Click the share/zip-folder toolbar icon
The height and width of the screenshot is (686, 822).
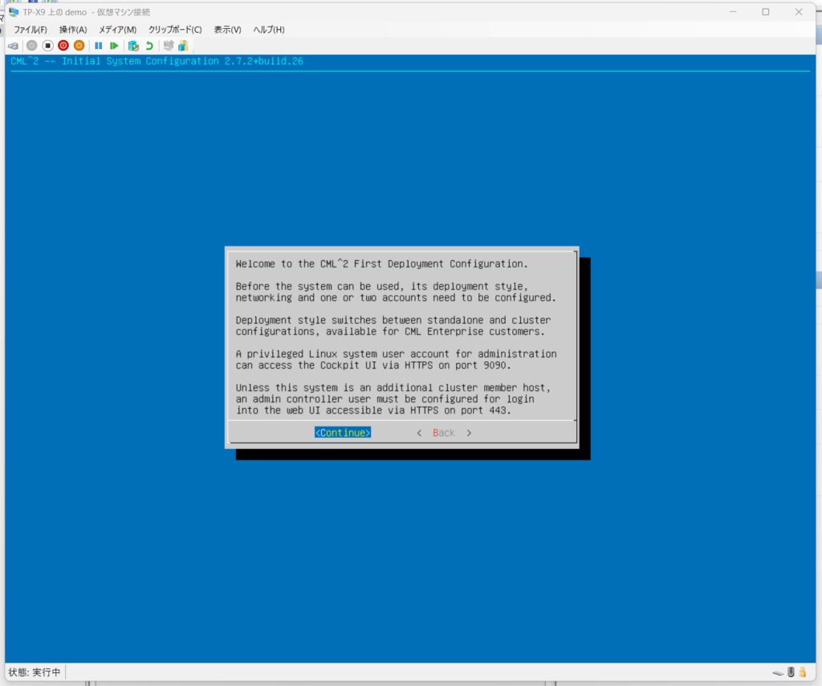point(183,46)
